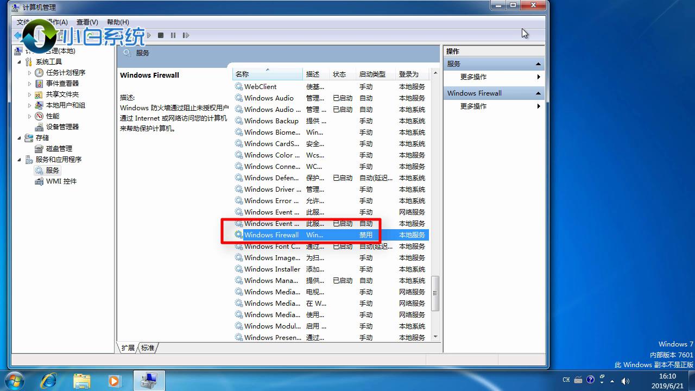Image resolution: width=695 pixels, height=391 pixels.
Task: Sort by the 状态 column header
Action: pyautogui.click(x=343, y=74)
